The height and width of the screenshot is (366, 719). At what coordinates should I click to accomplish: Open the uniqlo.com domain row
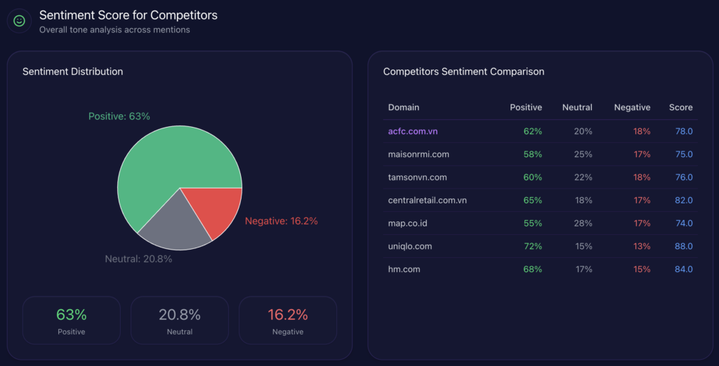click(x=410, y=247)
